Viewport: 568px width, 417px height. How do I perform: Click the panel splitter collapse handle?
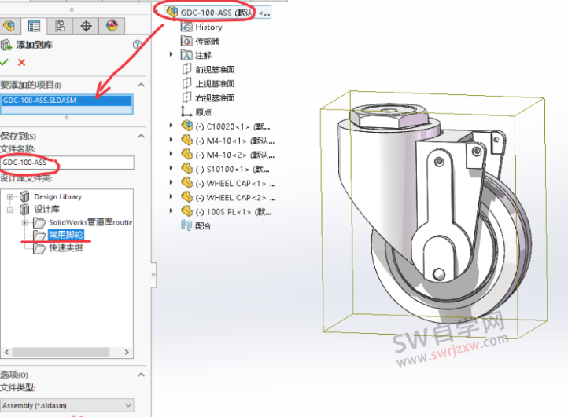coord(153,275)
